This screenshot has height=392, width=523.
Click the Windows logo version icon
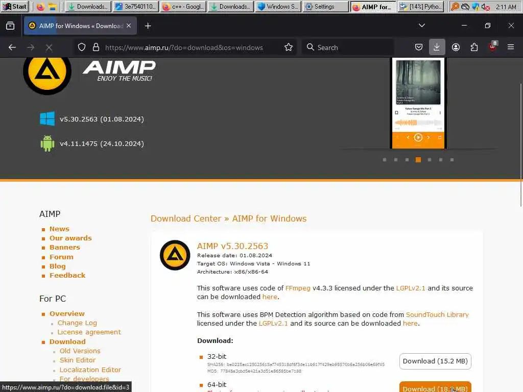point(47,119)
